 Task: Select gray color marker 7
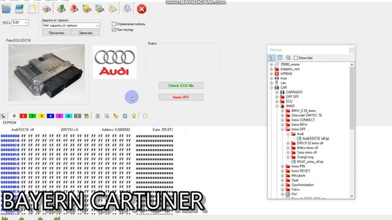tap(78, 116)
